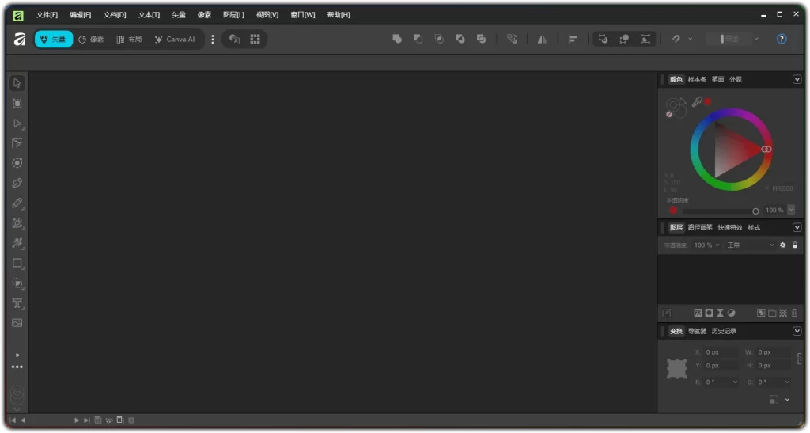Select the Shape Builder tool
This screenshot has height=433, width=810.
17,283
